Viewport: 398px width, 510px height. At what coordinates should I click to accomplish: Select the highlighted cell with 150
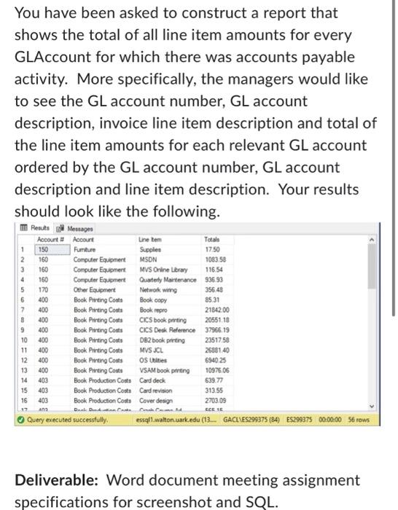click(52, 249)
